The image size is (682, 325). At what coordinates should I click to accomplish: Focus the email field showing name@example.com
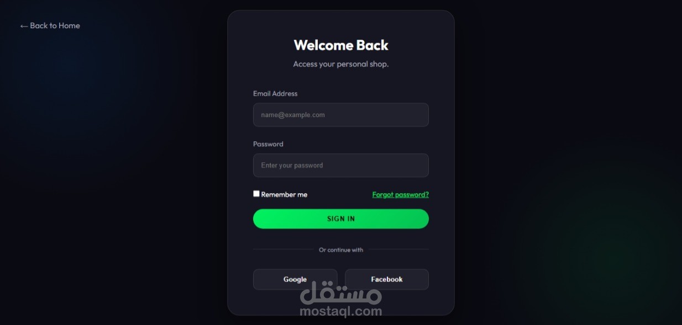click(341, 115)
